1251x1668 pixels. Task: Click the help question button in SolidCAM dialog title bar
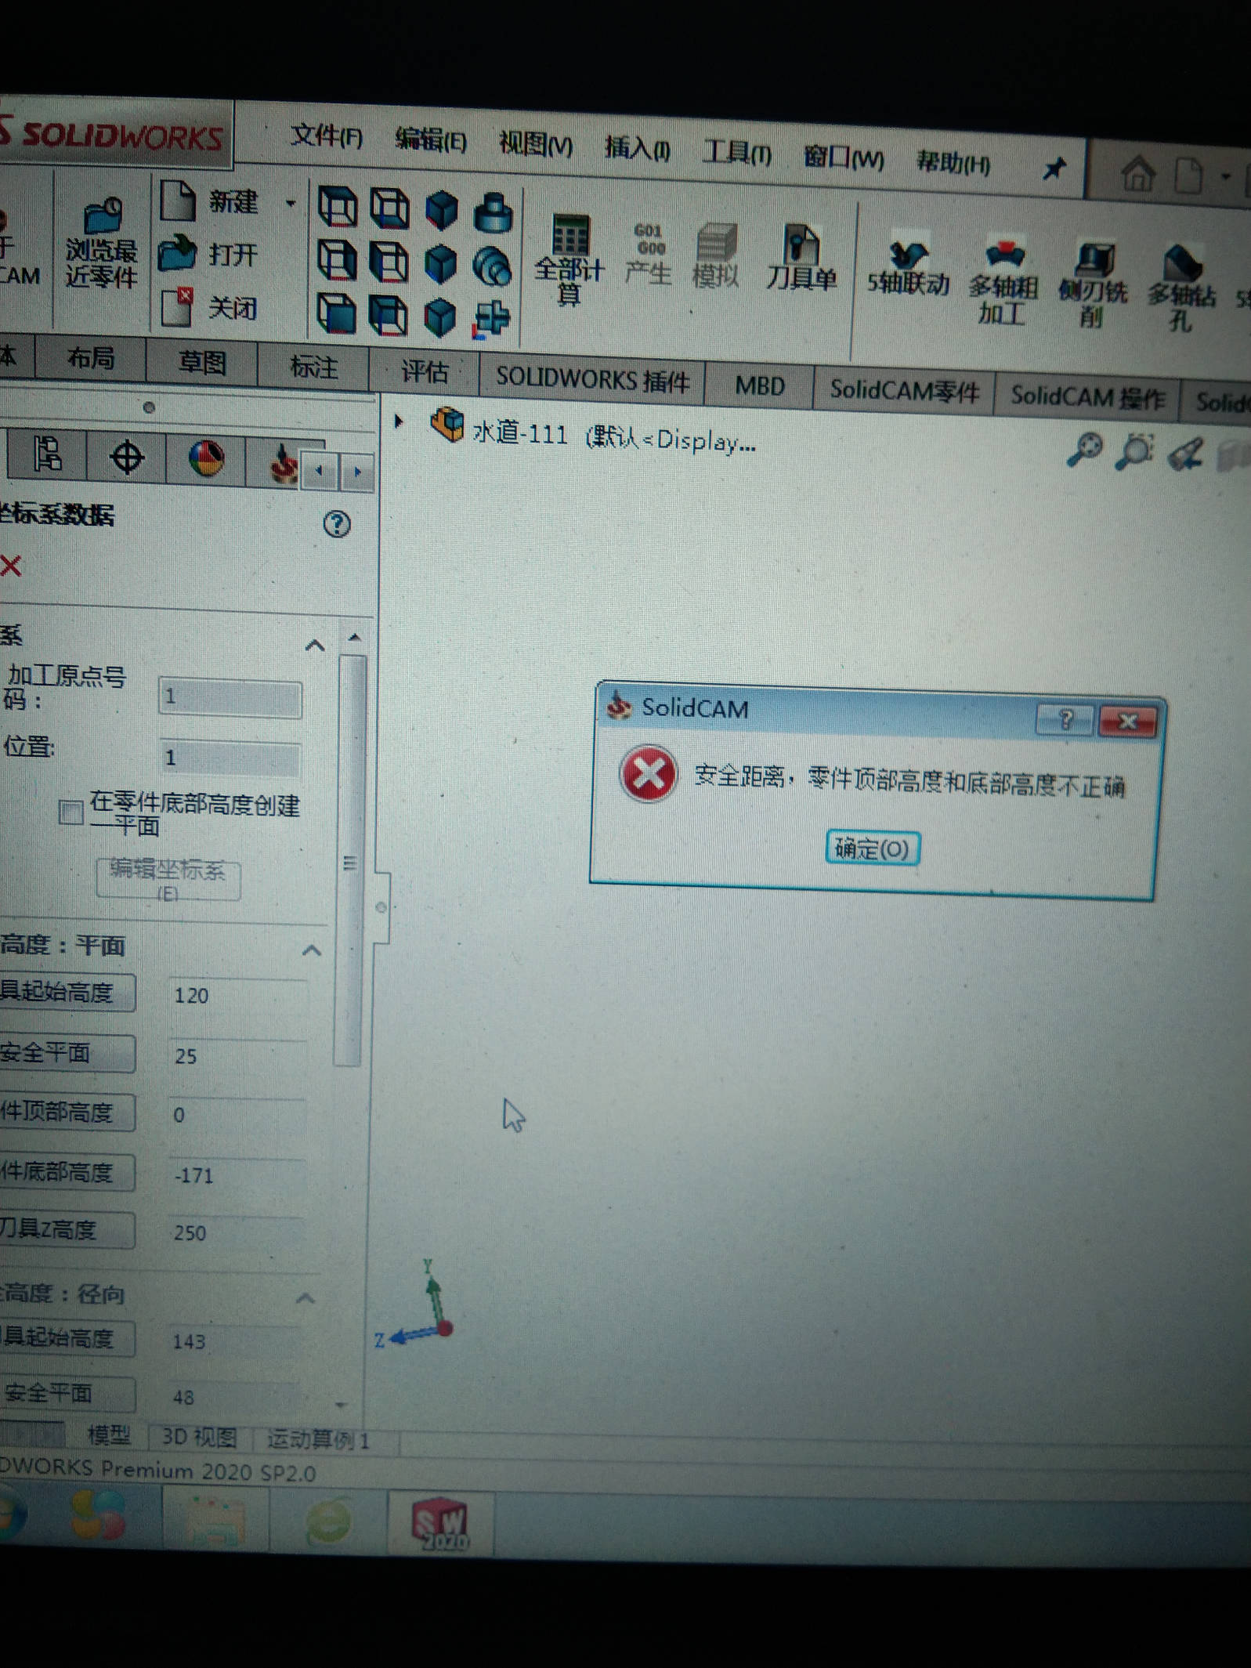(1065, 719)
